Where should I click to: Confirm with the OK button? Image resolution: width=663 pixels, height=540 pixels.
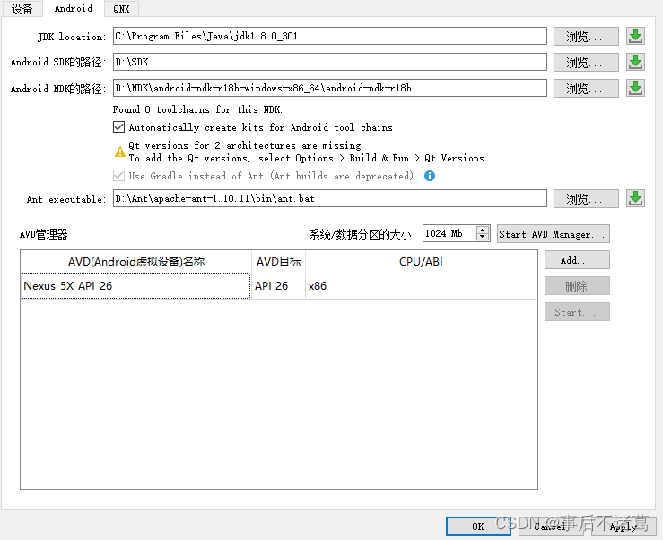pos(478,527)
